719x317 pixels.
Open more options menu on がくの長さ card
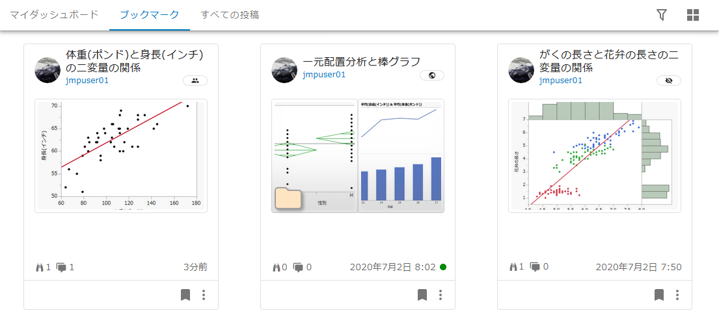pos(677,295)
